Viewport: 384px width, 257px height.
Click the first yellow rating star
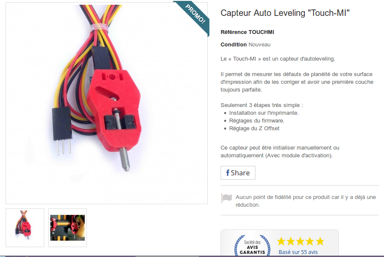(281, 242)
